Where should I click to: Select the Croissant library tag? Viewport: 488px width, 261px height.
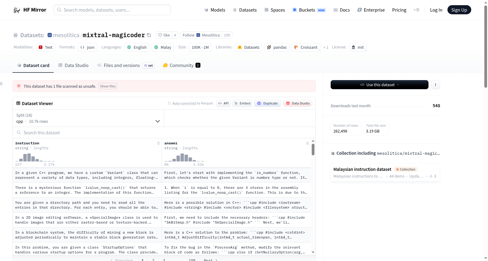point(306,47)
